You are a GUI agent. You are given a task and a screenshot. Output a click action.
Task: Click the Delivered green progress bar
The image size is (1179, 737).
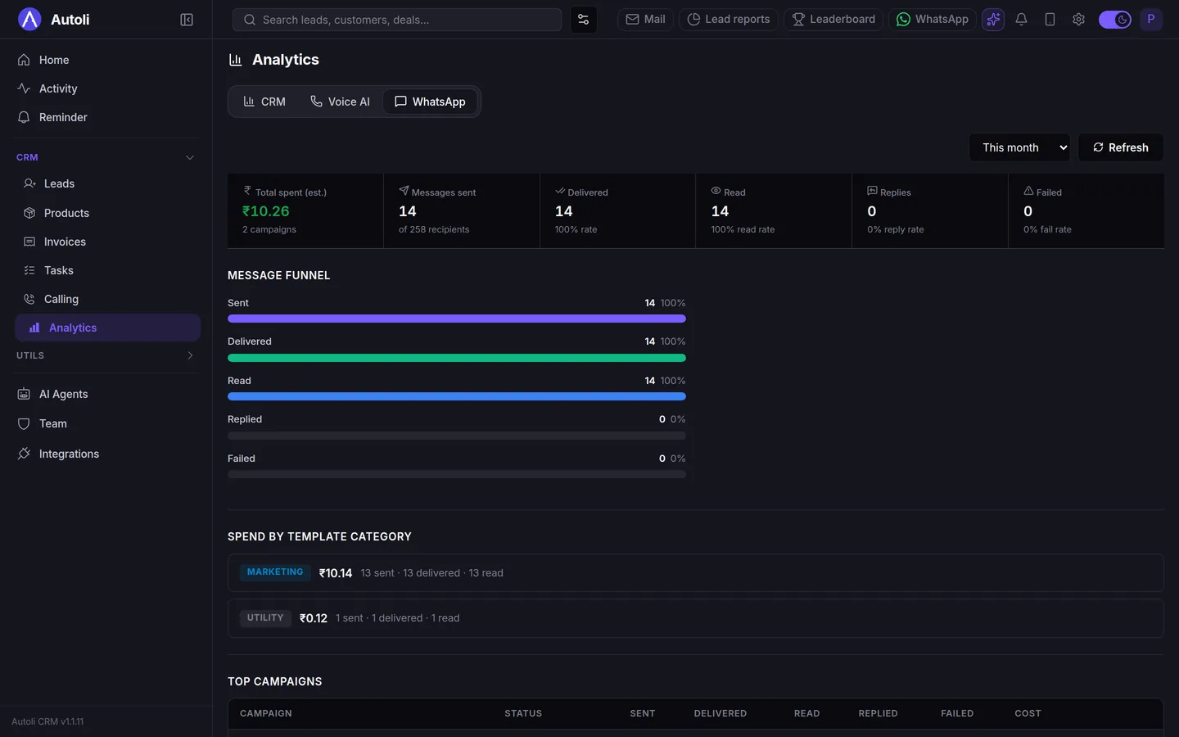[x=457, y=358]
